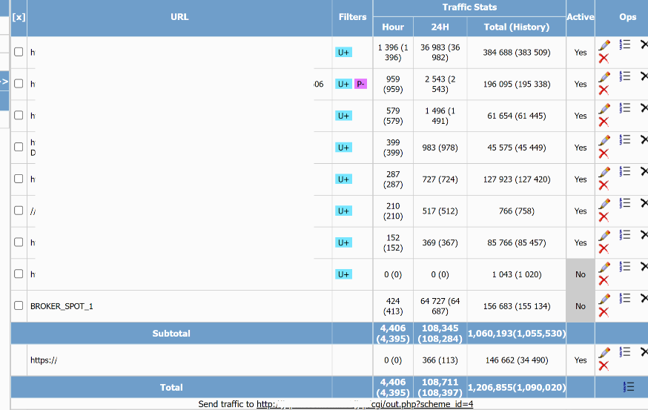648x410 pixels.
Task: Click U+ filter badge in 45 575 row
Action: point(343,148)
